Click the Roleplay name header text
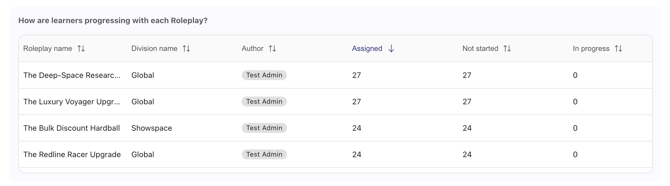 coord(48,48)
